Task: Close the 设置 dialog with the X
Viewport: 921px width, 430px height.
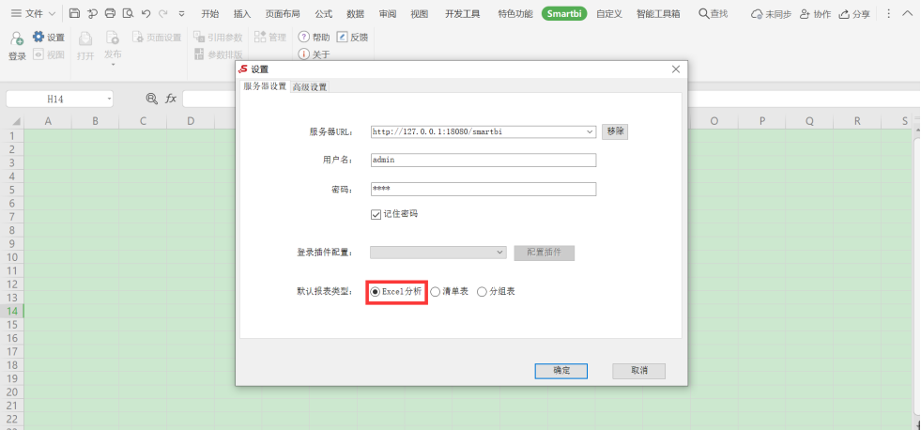Action: tap(675, 69)
